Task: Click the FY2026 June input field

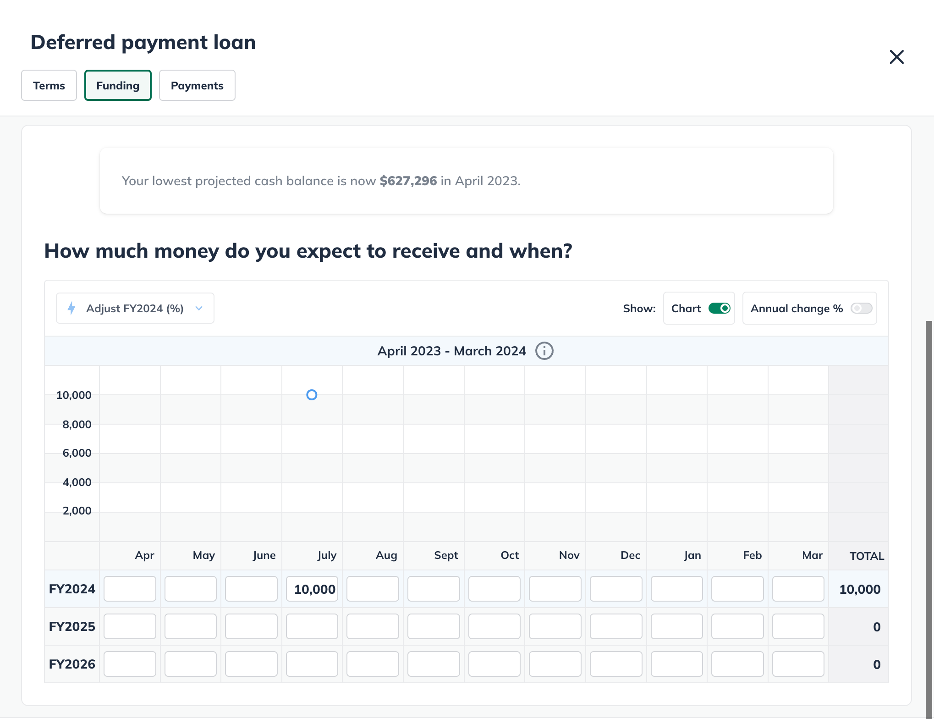Action: [251, 664]
